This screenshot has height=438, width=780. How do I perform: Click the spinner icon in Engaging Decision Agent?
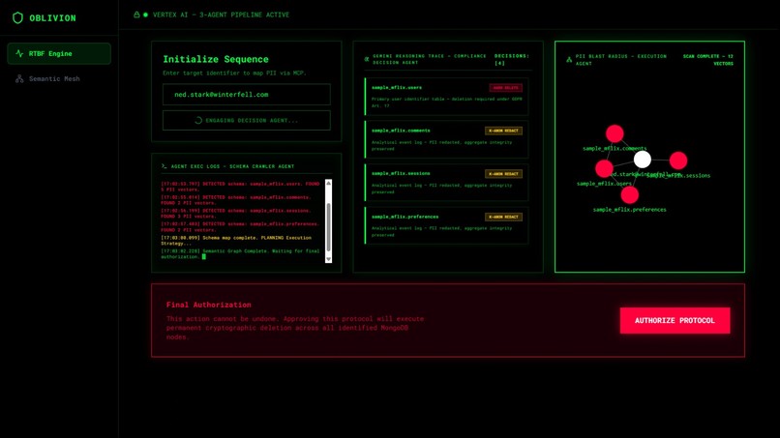[198, 120]
